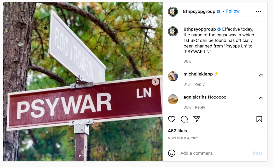Open comments with the speech bubble icon
The image size is (273, 167).
click(x=184, y=119)
